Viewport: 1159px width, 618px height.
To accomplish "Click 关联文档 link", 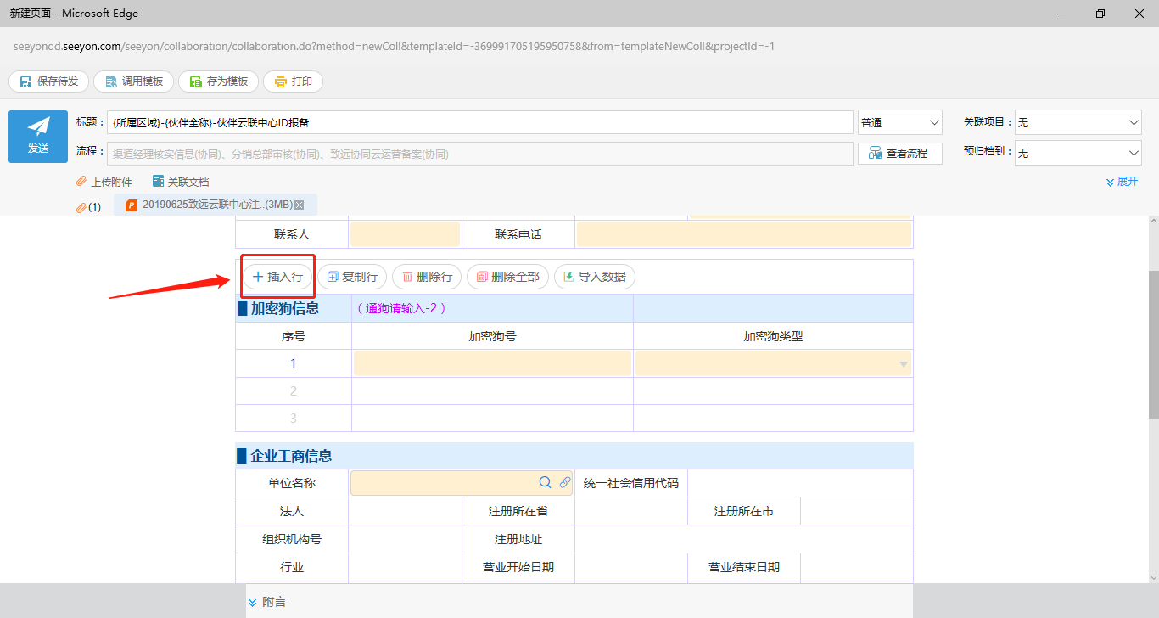I will 180,182.
